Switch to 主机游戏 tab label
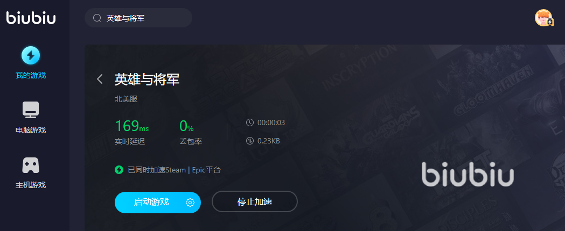 point(31,185)
